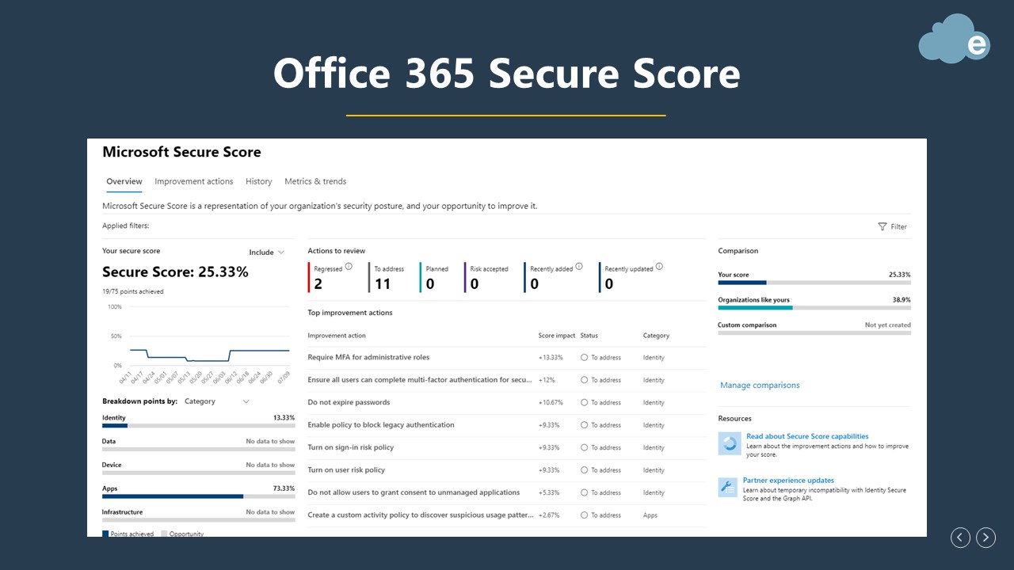Open the Overview tab
Image resolution: width=1014 pixels, height=570 pixels.
point(124,181)
